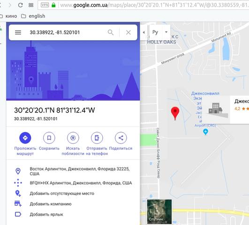The height and width of the screenshot is (225, 249).
Task: Click the address location pin icon
Action: point(18,171)
